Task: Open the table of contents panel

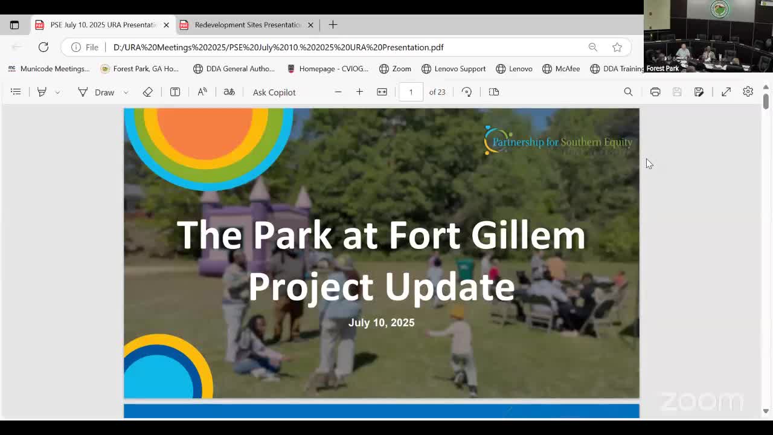Action: coord(16,92)
